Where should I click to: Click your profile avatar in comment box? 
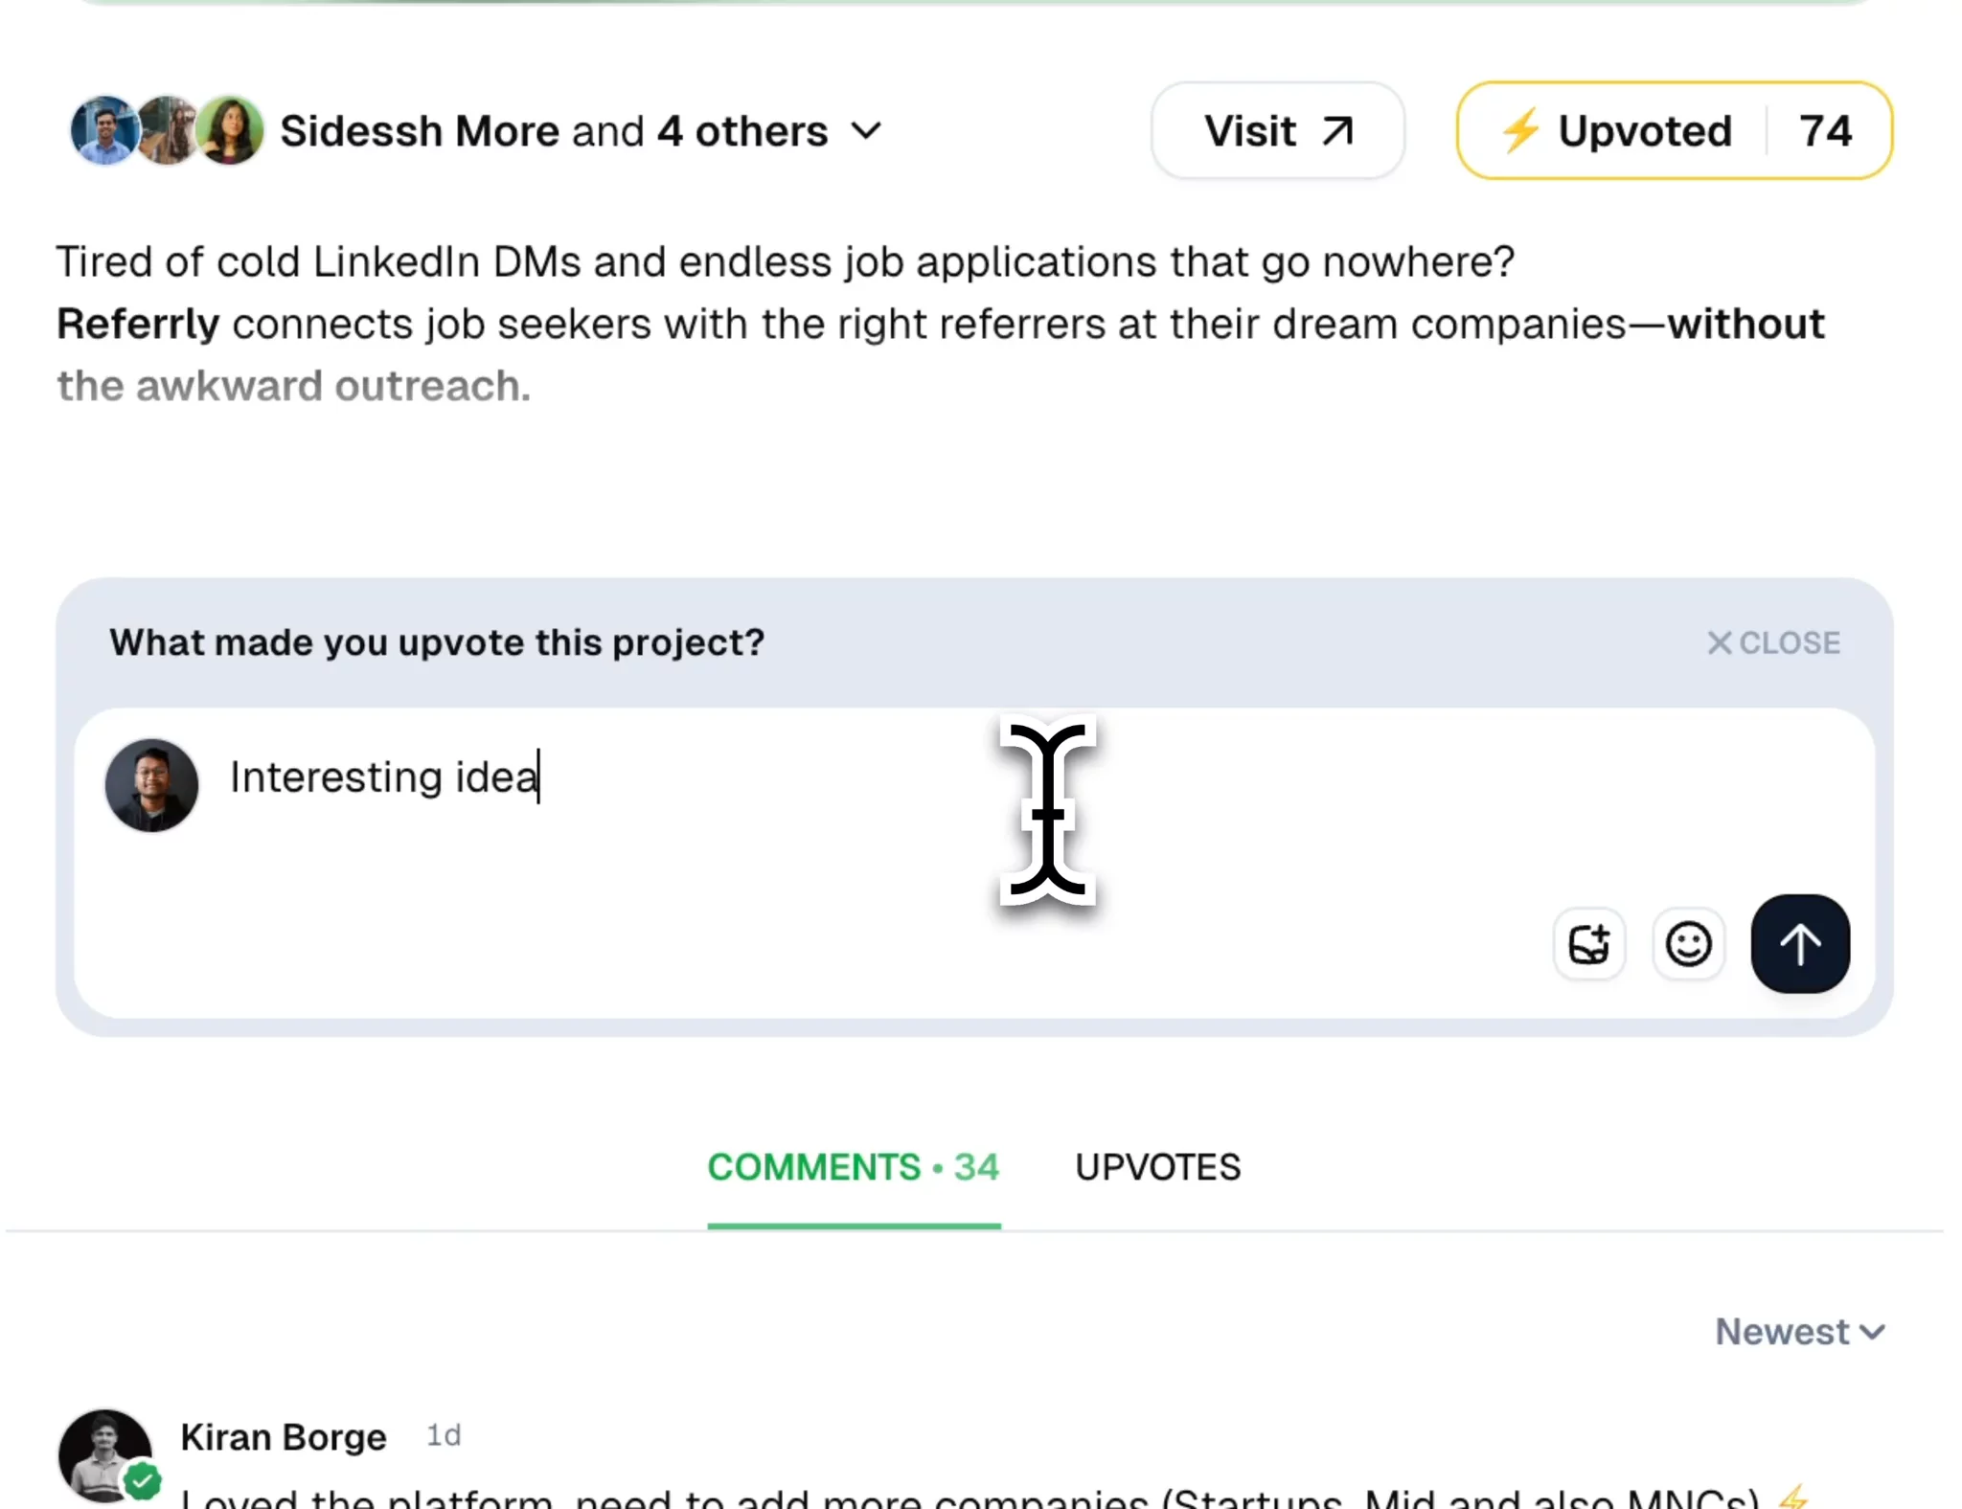(x=151, y=785)
